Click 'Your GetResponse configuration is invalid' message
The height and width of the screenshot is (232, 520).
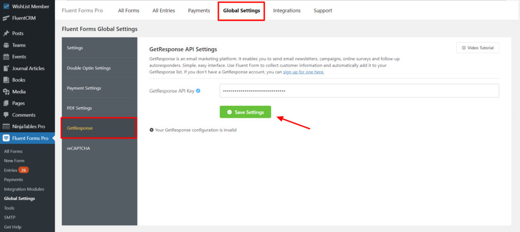pos(196,130)
